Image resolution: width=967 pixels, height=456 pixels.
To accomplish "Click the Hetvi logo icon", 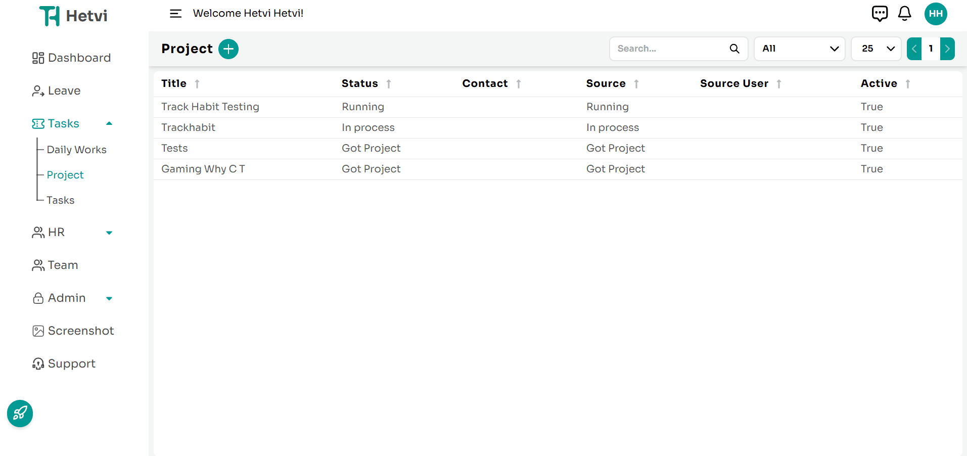I will tap(50, 16).
